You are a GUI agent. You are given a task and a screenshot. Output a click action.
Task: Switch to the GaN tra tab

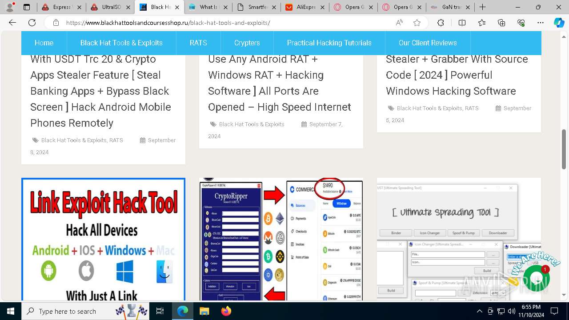450,7
